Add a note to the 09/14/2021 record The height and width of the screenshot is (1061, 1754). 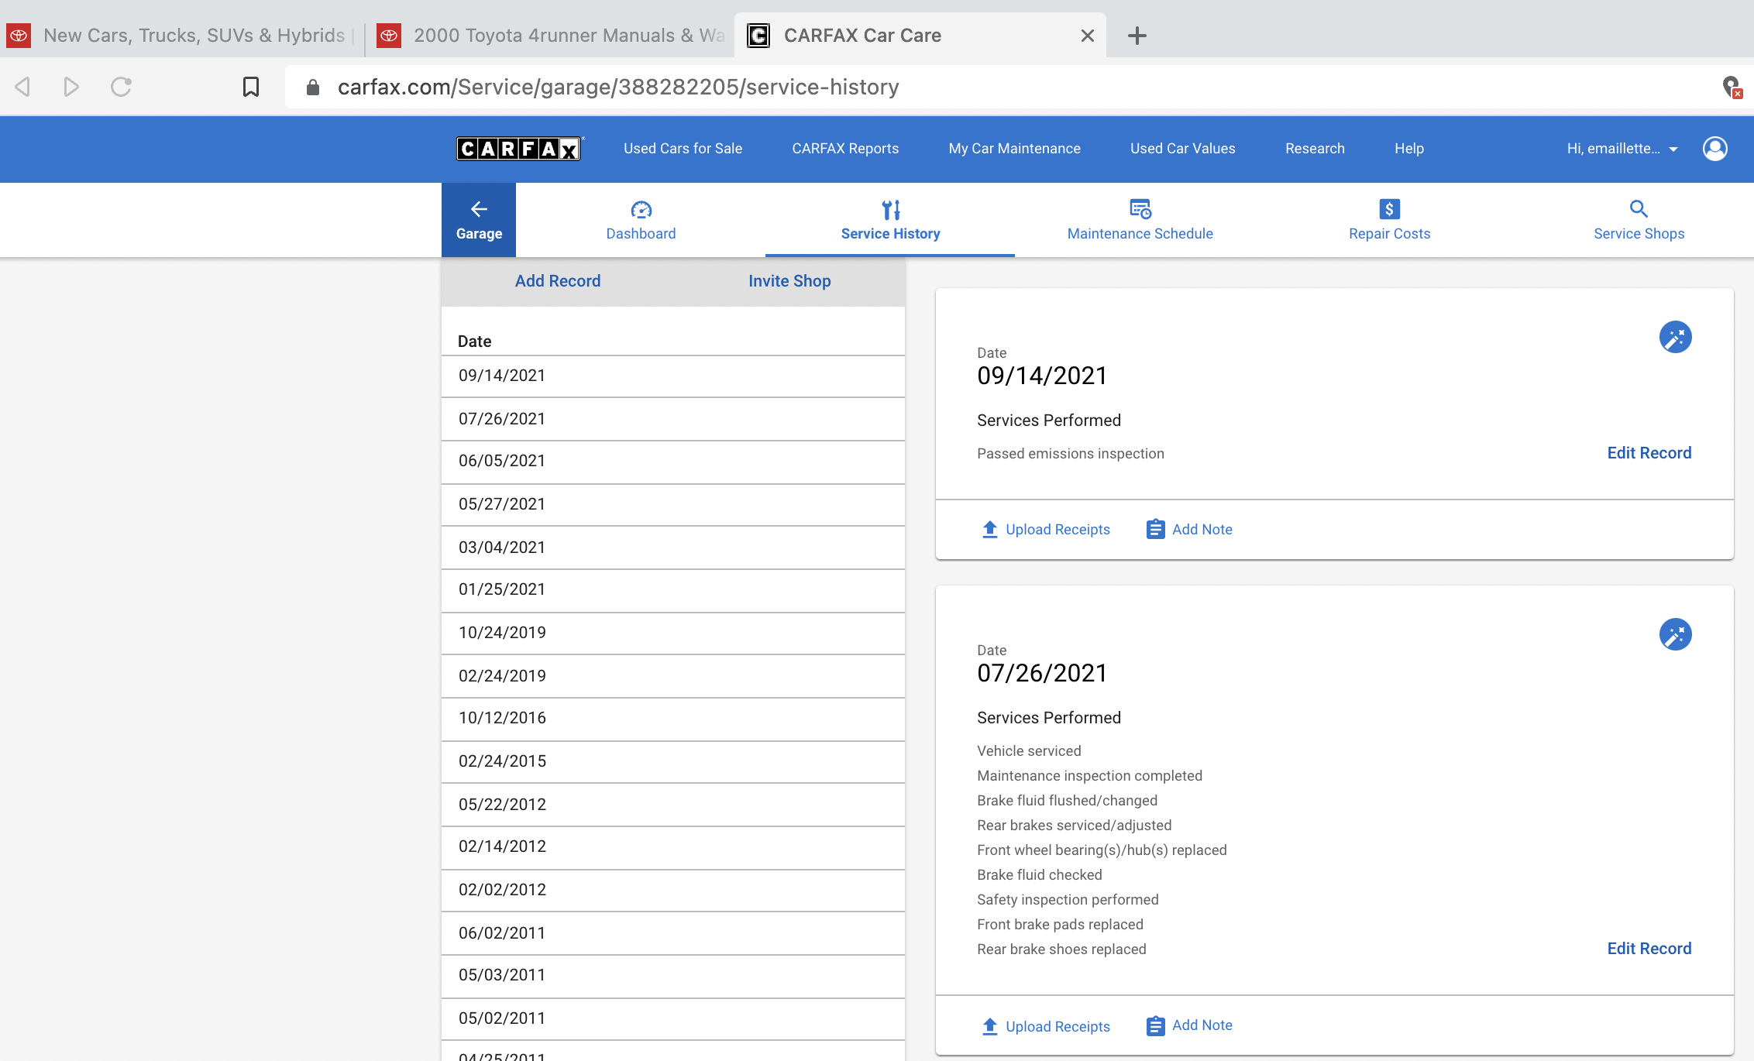[1189, 529]
